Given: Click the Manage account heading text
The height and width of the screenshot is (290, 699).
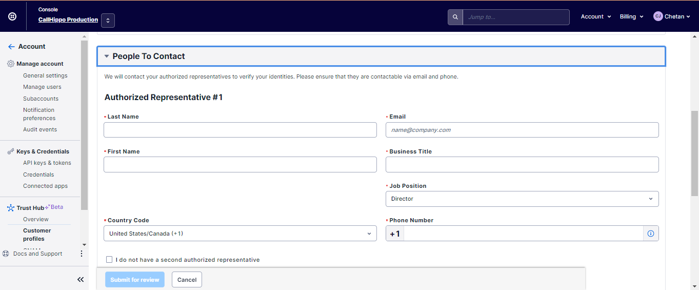Looking at the screenshot, I should point(40,64).
